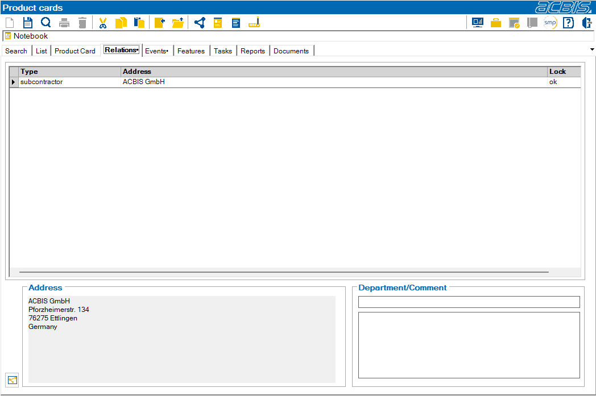Click the ruler with info icon
The image size is (596, 396).
pos(254,23)
